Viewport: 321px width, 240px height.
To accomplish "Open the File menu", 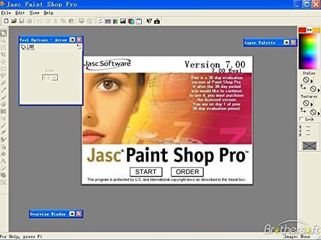I will 6,13.
